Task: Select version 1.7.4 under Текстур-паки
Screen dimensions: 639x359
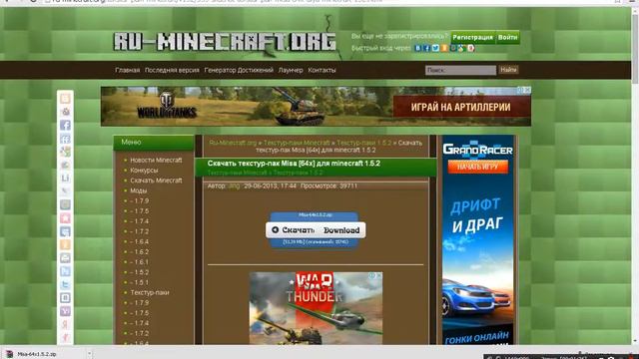Action: point(140,323)
